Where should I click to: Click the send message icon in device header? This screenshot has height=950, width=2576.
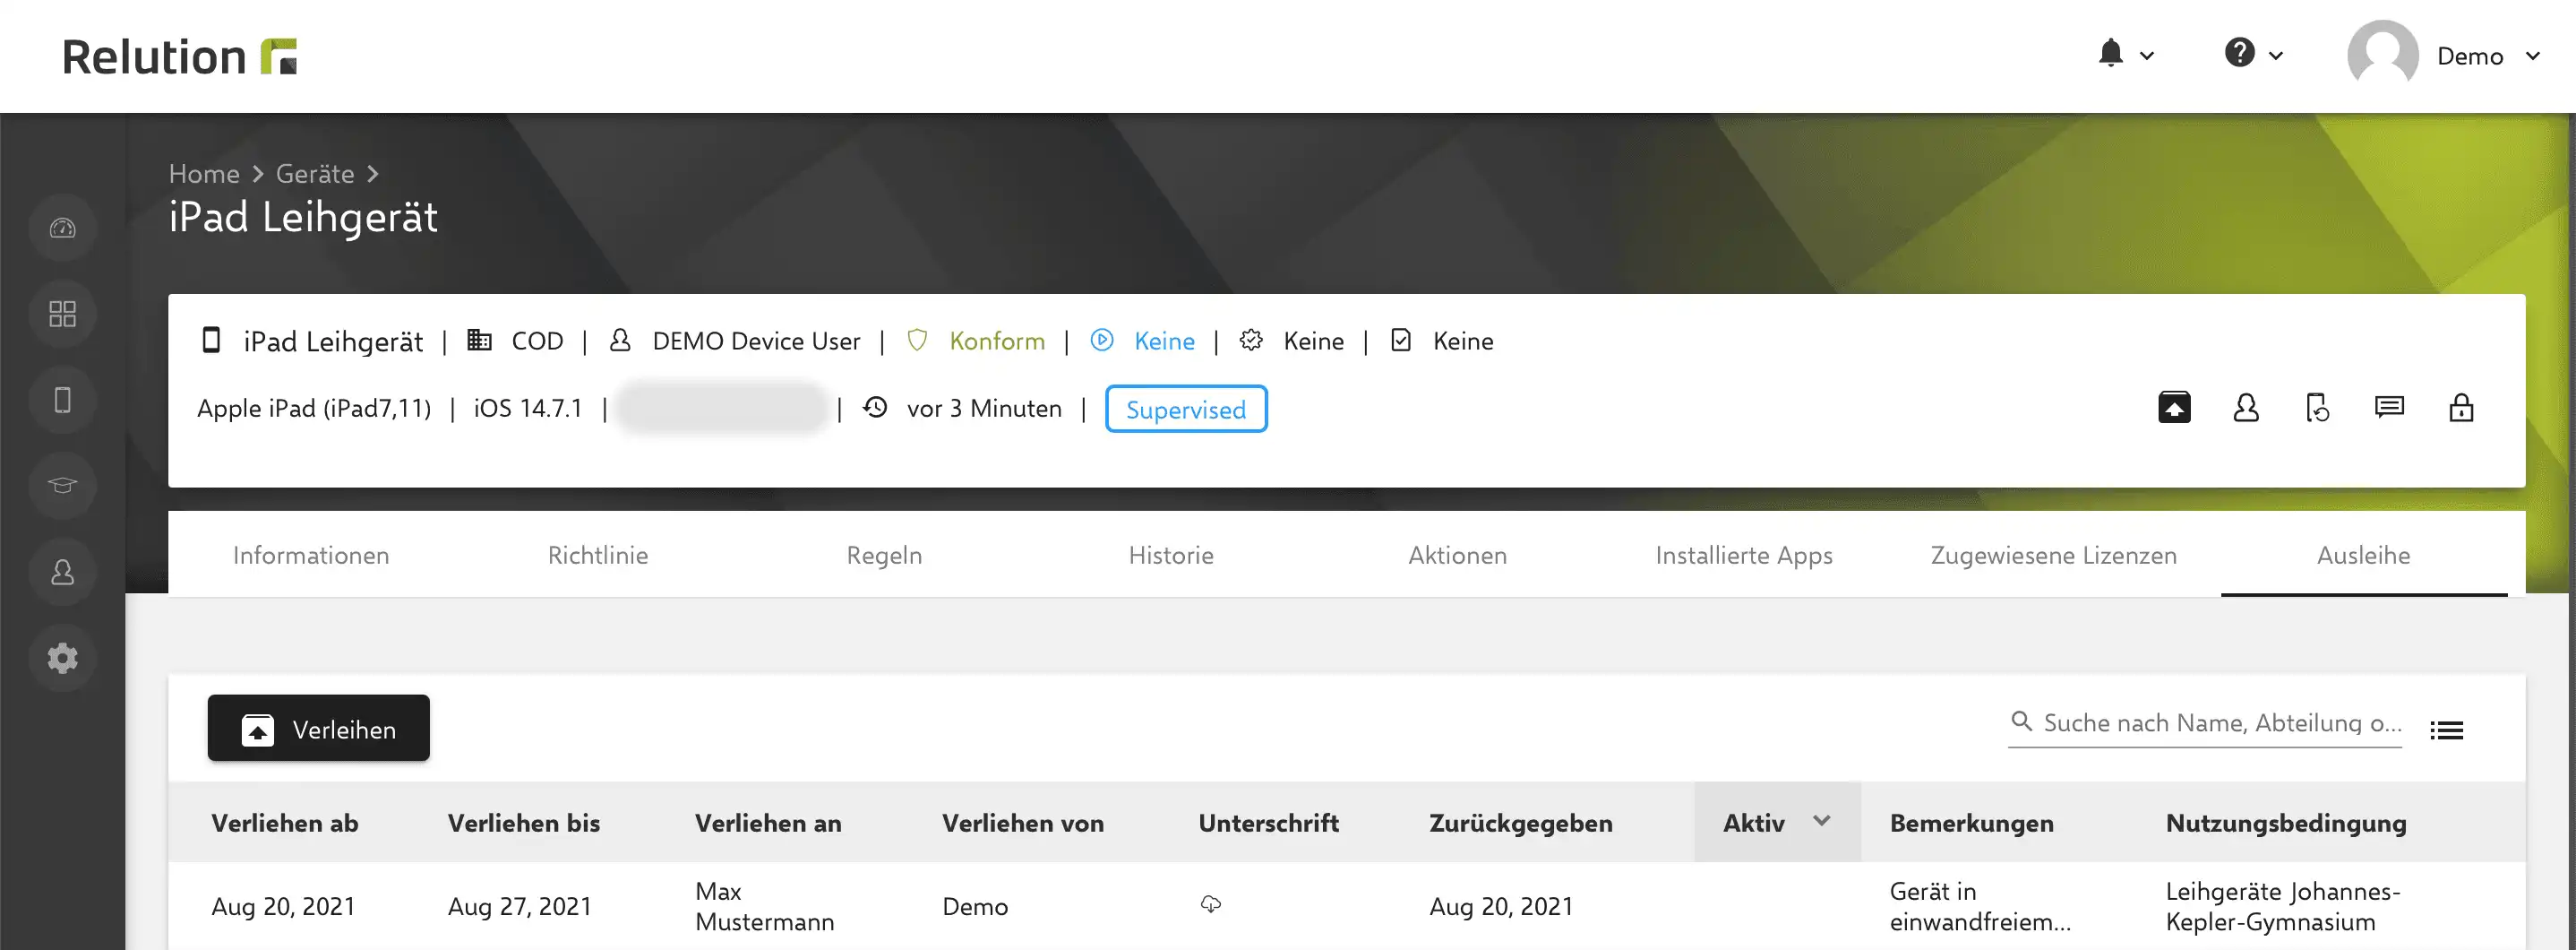point(2389,406)
